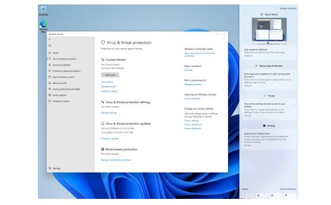Click the sidebar Protection history clock icon

[x=50, y=101]
